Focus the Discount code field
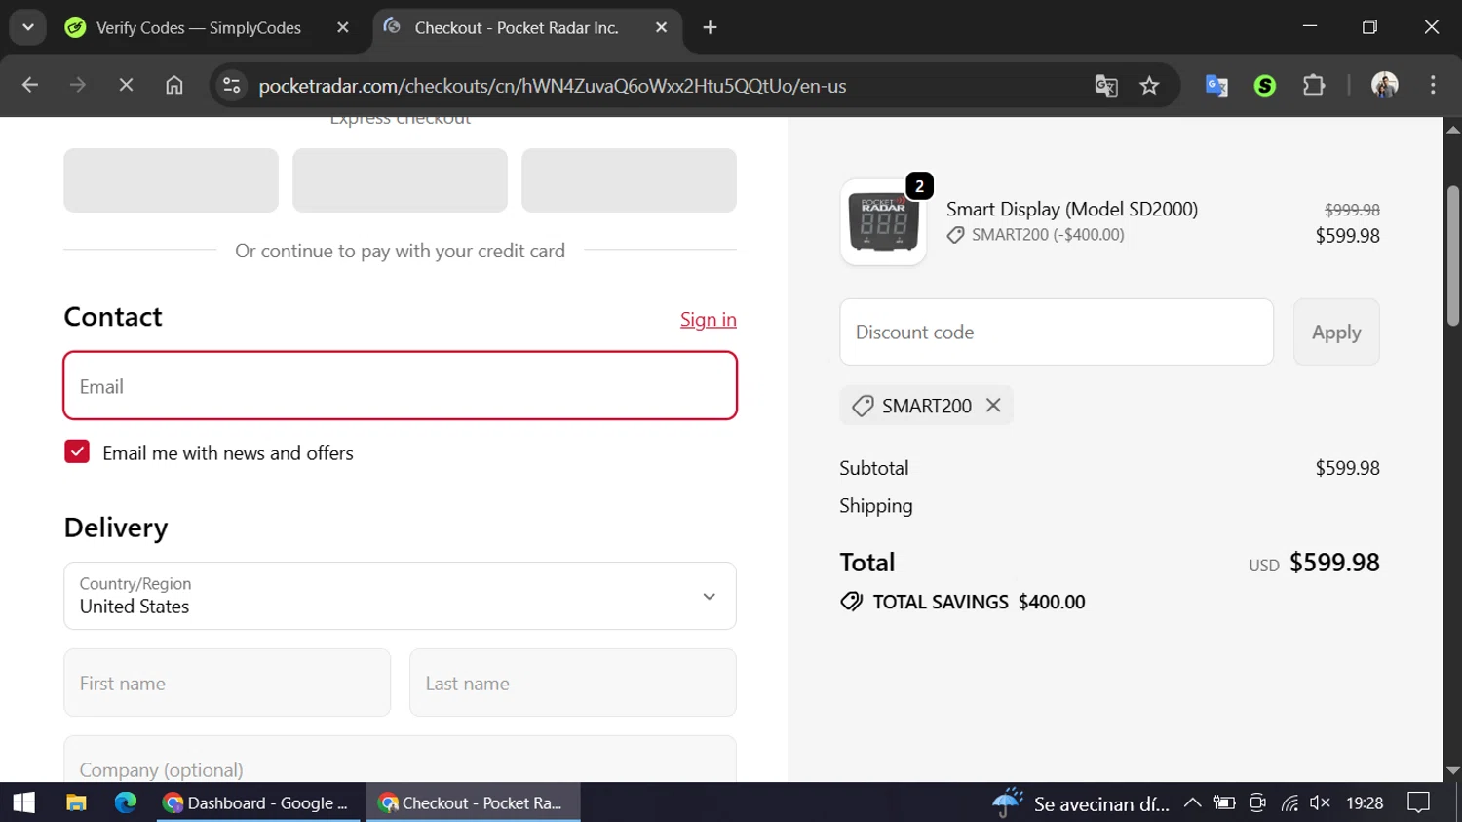Viewport: 1462px width, 822px height. coord(1057,333)
